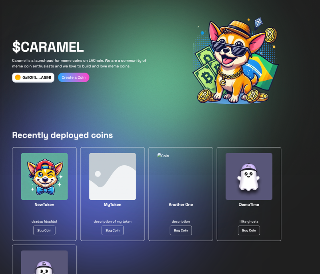Viewport: 320px width, 274px height.
Task: Open the ghost image in the bottom-row card
Action: pos(44,262)
